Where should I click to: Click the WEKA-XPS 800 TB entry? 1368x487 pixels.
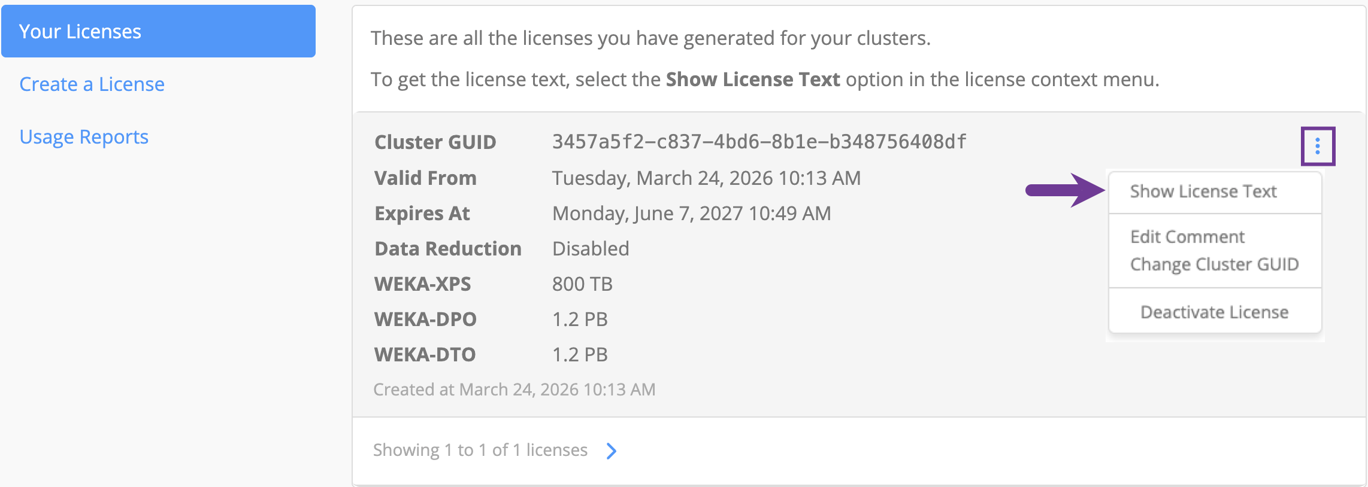582,284
